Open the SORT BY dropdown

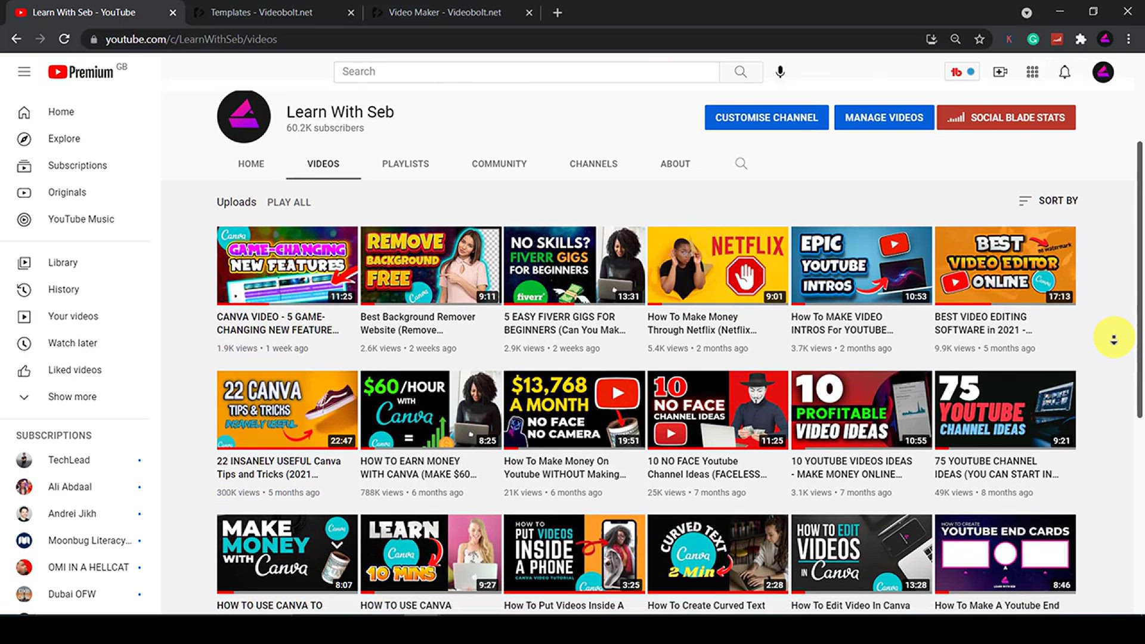(x=1048, y=201)
